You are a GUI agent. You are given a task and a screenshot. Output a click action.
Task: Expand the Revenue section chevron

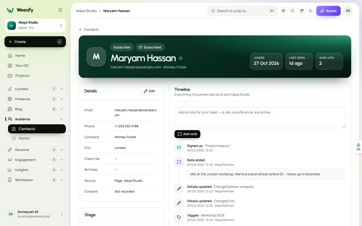pos(61,150)
